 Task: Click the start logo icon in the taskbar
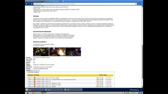pyautogui.click(x=28, y=93)
